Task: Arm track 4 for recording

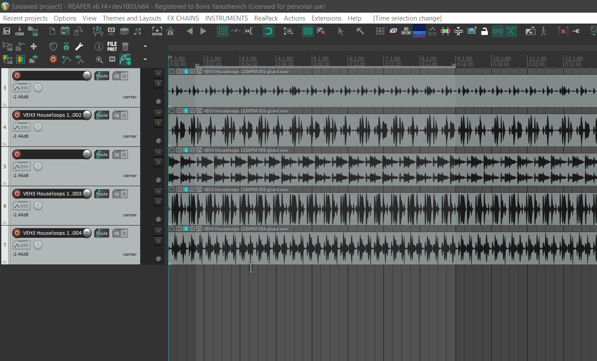Action: point(17,115)
